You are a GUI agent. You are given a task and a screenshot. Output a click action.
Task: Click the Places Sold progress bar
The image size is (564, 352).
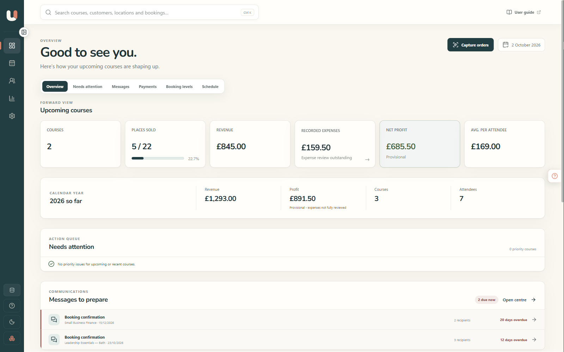(158, 158)
